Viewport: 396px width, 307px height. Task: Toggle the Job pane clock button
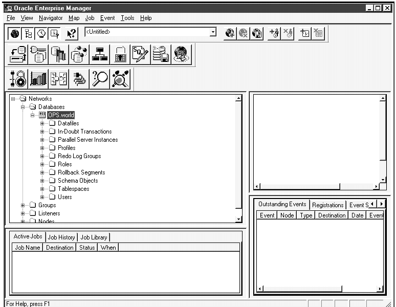click(41, 33)
